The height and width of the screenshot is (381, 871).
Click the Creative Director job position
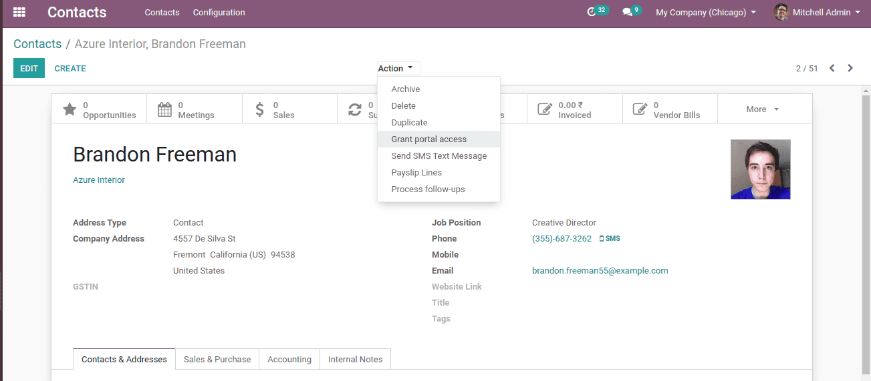(564, 223)
